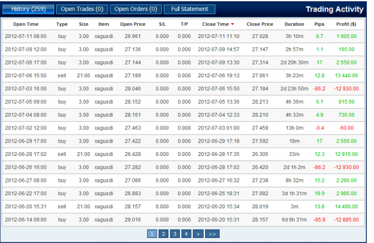
Task: Select open time 2012-07-06 17:00
Action: [x=26, y=63]
